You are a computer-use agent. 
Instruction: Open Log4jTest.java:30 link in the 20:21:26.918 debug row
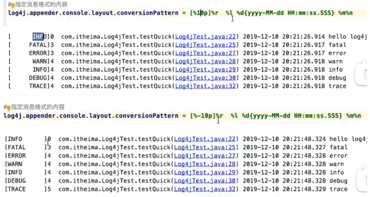(x=205, y=78)
